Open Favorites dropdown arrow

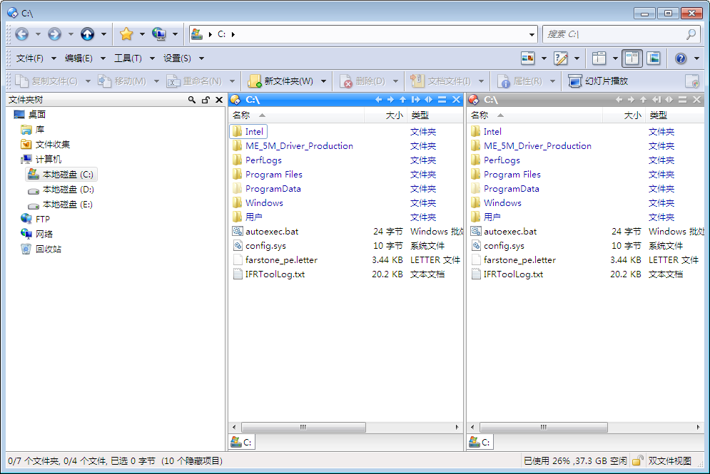point(142,34)
